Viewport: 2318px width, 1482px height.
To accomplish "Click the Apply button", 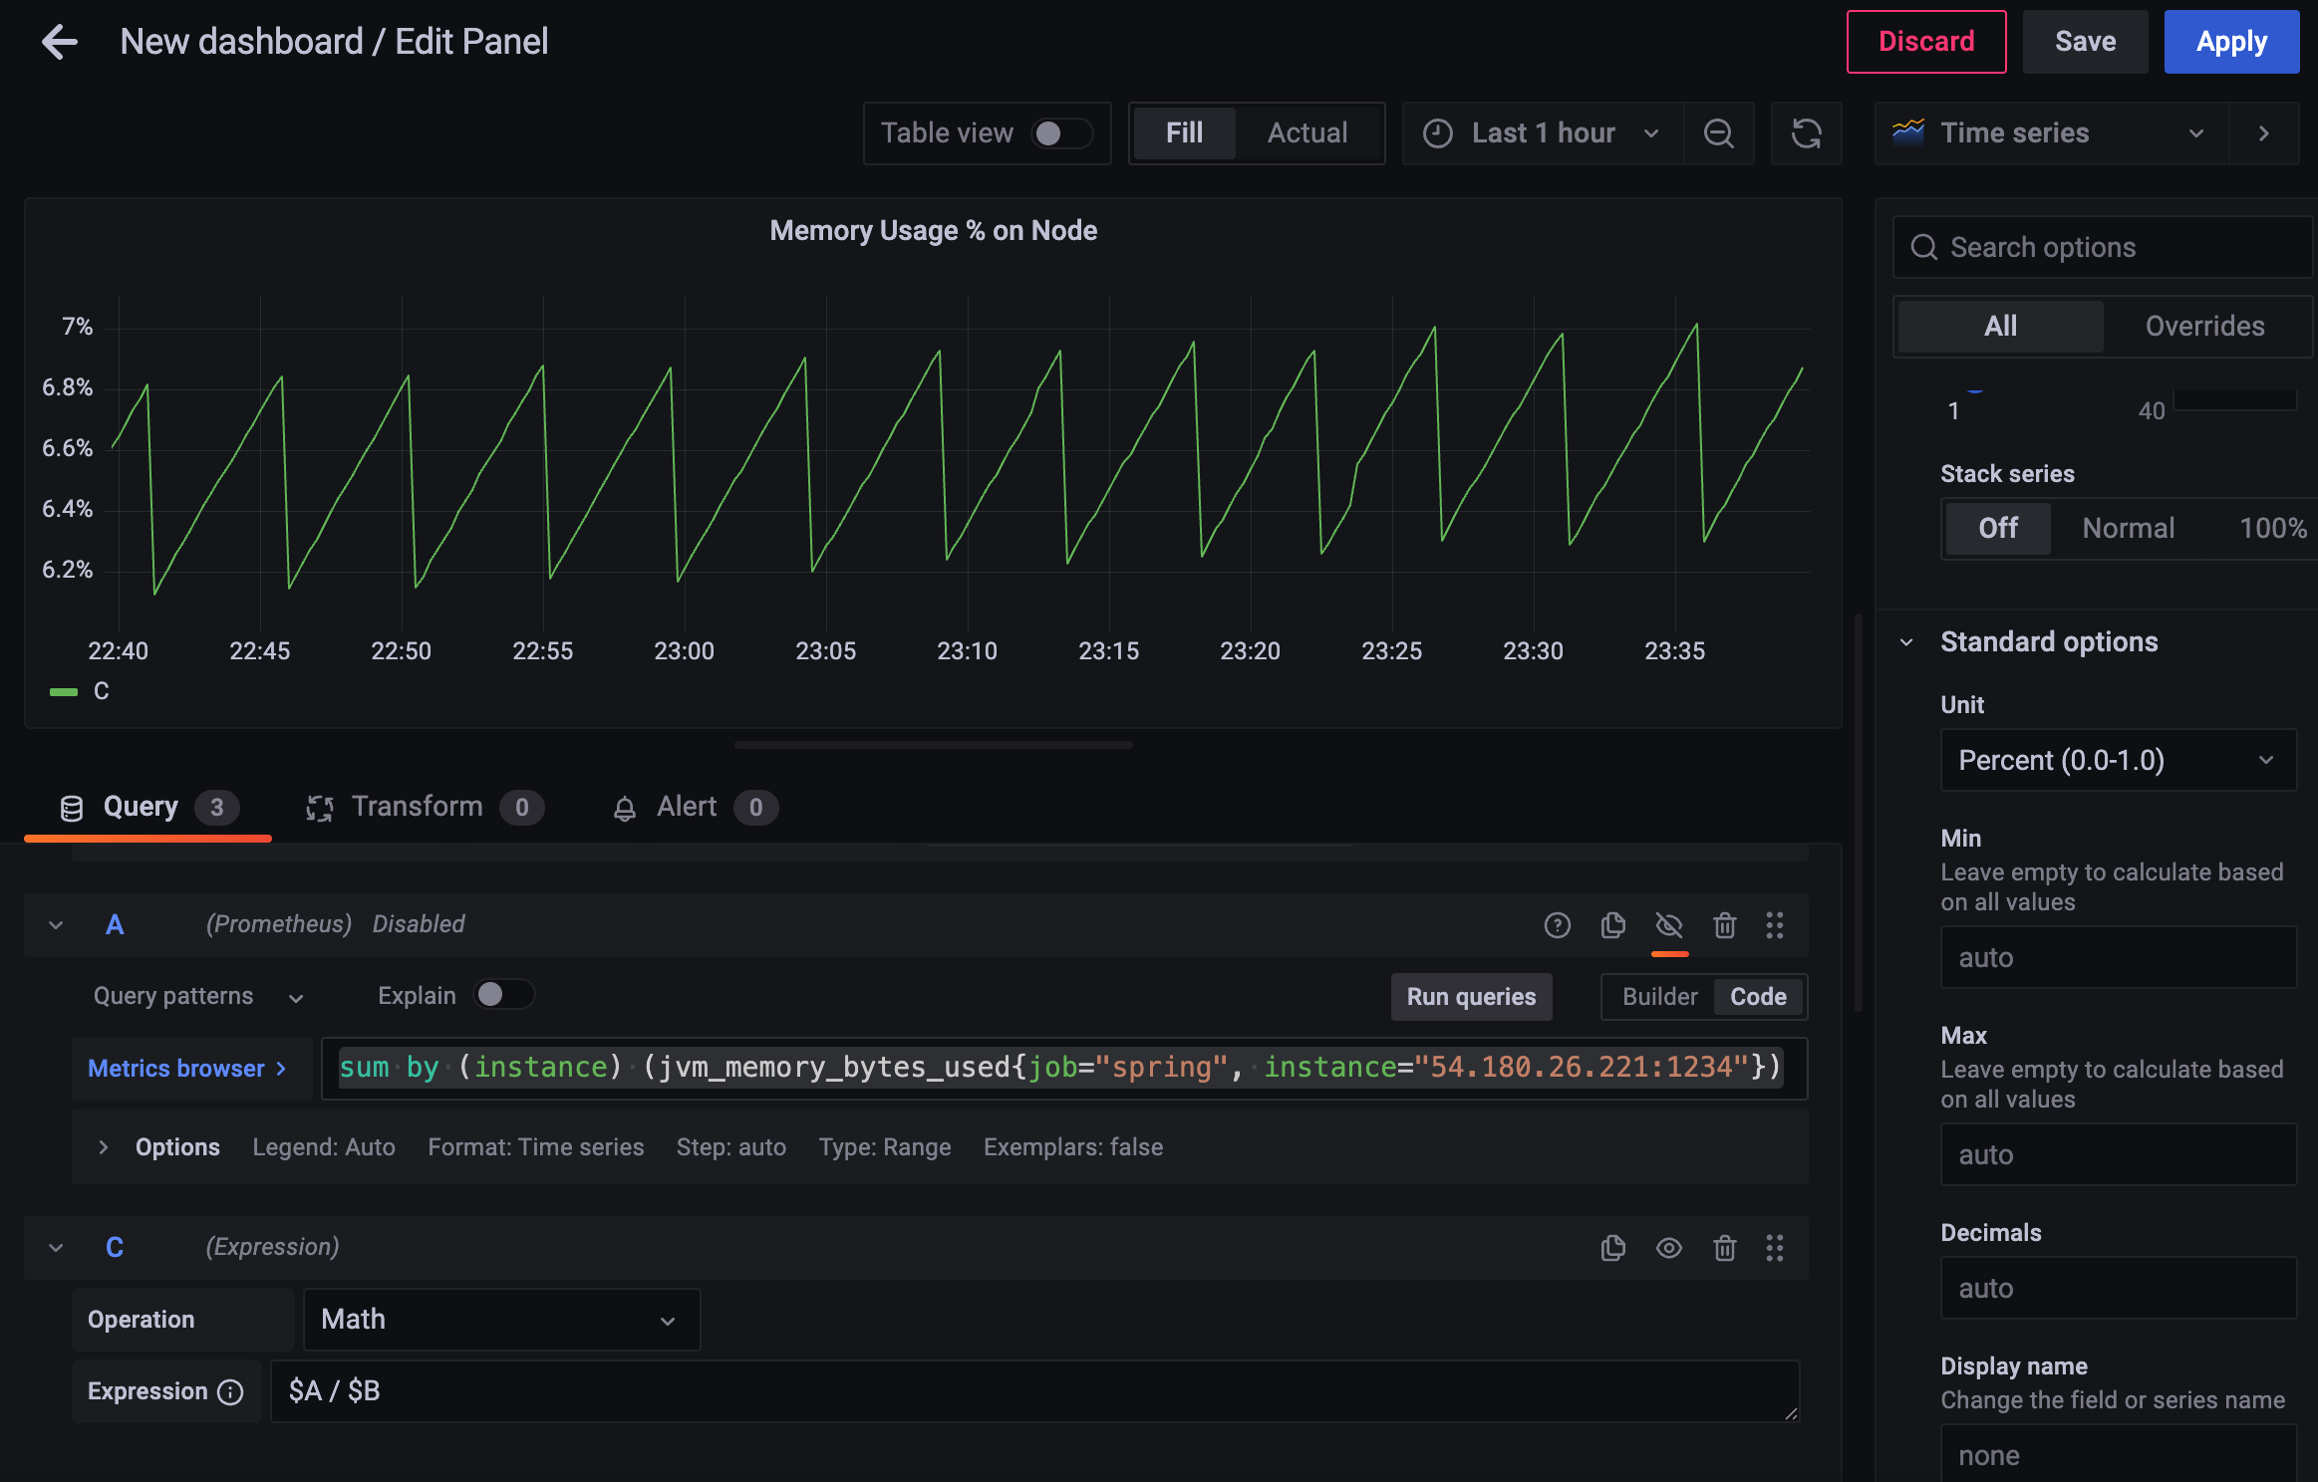I will 2230,42.
